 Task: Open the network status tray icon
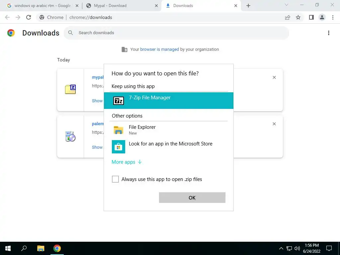coord(289,248)
